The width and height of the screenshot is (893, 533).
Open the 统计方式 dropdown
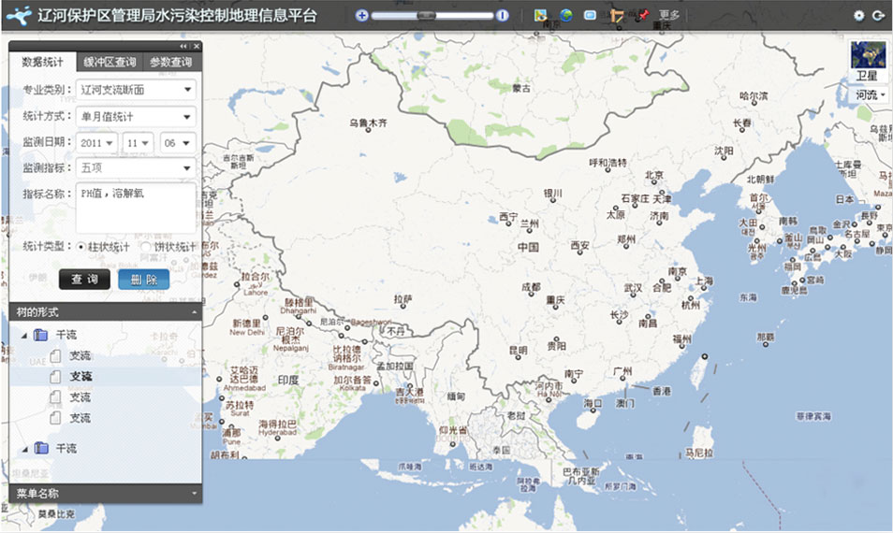coord(137,117)
